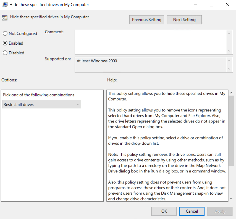Screen dimensions: 236x219
Task: Click the Comment box scroll down arrow
Action: 229,51
